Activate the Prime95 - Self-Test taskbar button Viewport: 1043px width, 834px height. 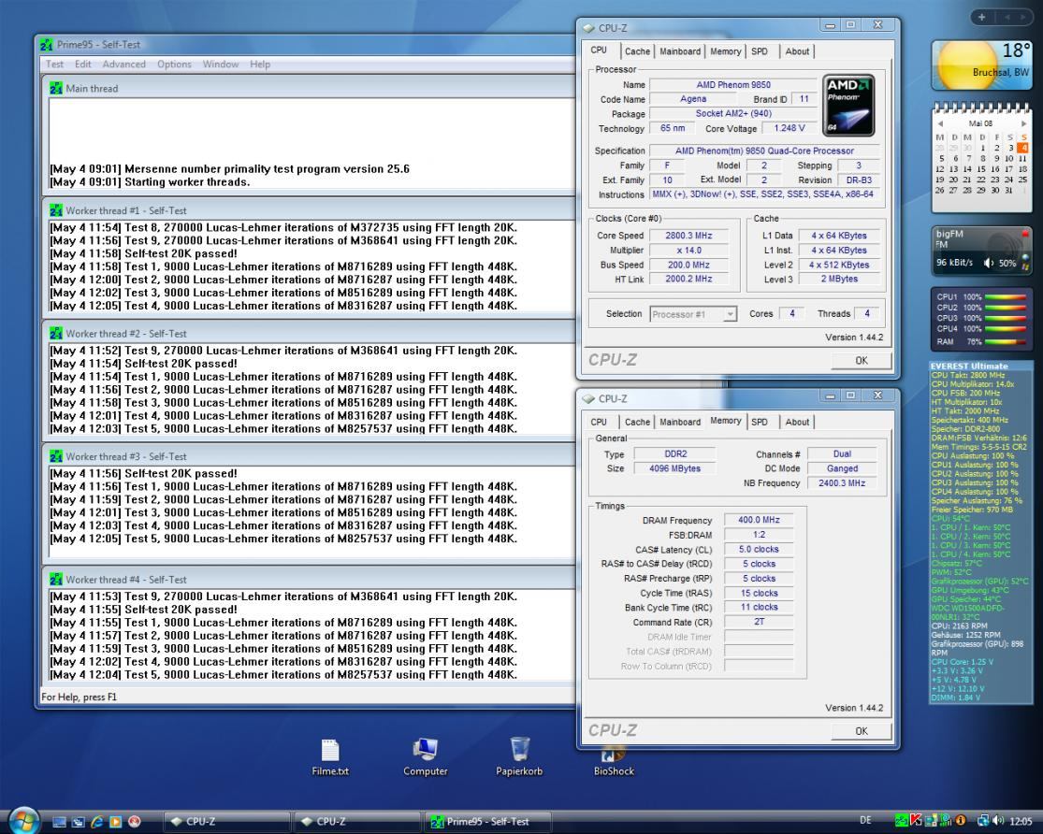[487, 822]
